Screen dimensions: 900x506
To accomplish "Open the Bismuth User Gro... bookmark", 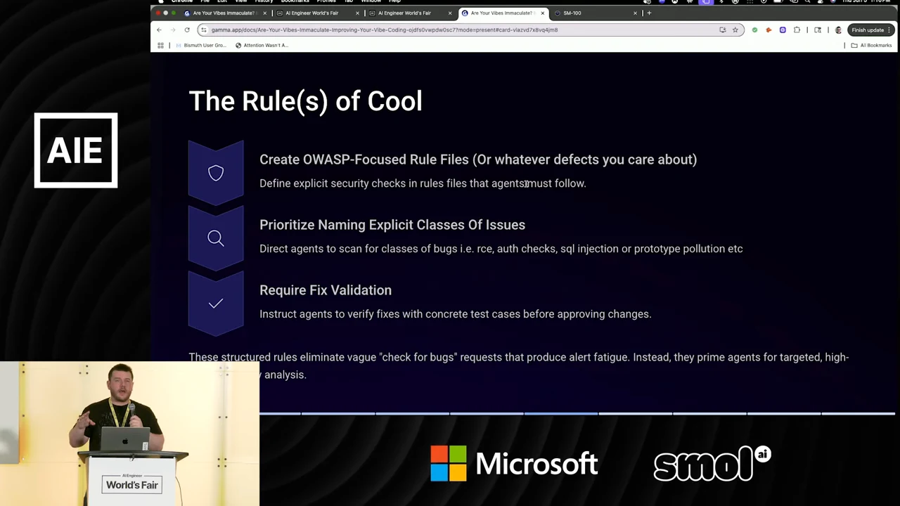I will [x=200, y=45].
